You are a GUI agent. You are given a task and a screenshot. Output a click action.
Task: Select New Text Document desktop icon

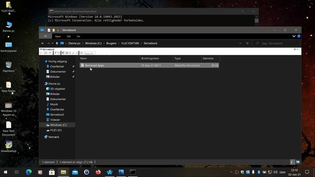click(9, 129)
